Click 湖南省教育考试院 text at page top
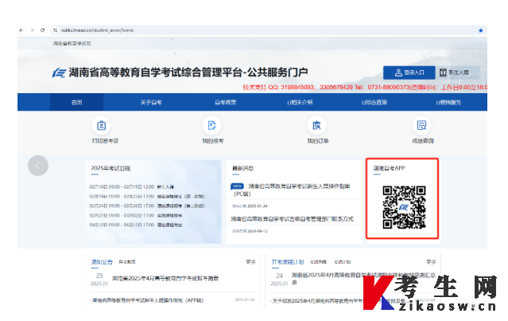 (x=72, y=43)
